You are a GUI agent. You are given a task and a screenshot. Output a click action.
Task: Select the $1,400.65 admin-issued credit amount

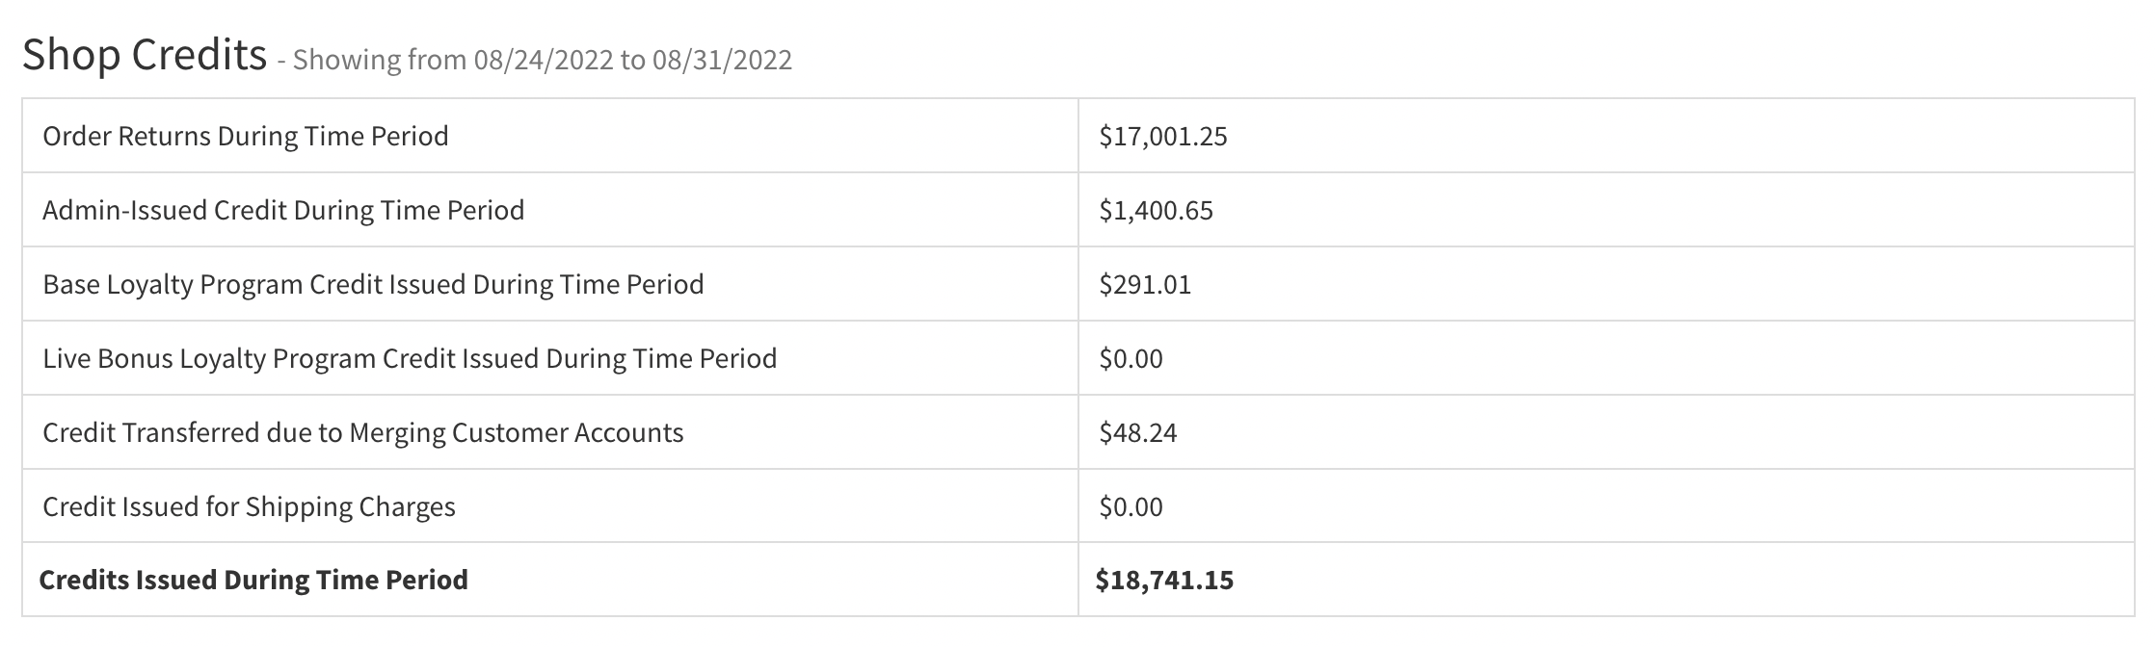[1156, 210]
